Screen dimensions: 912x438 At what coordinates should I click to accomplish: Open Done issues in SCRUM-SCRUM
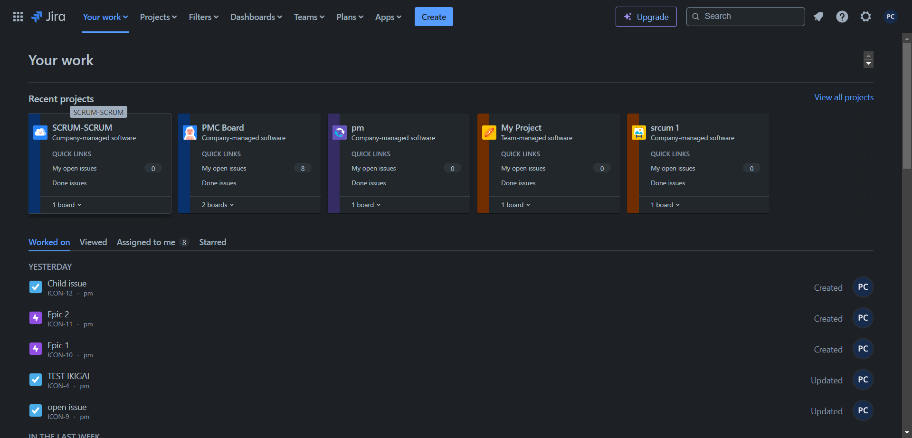69,183
